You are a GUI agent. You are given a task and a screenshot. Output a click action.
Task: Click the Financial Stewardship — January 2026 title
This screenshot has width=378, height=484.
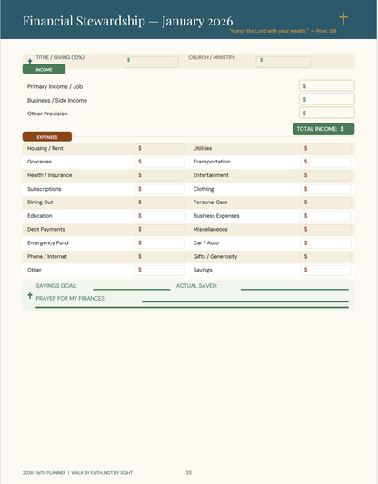[x=127, y=21]
